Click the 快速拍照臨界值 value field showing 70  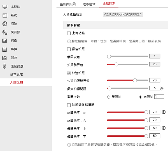click(155, 80)
